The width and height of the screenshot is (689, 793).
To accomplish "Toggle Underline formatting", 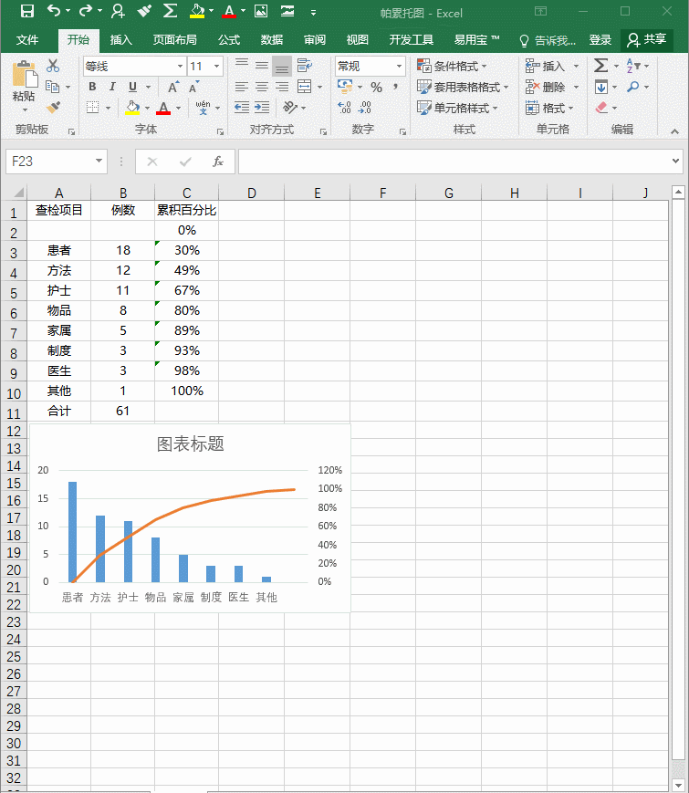I will pos(132,87).
